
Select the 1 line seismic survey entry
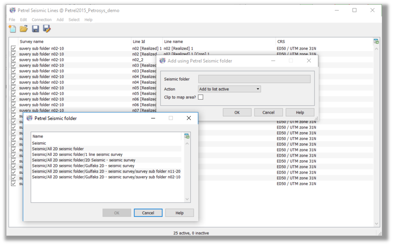tap(77, 155)
